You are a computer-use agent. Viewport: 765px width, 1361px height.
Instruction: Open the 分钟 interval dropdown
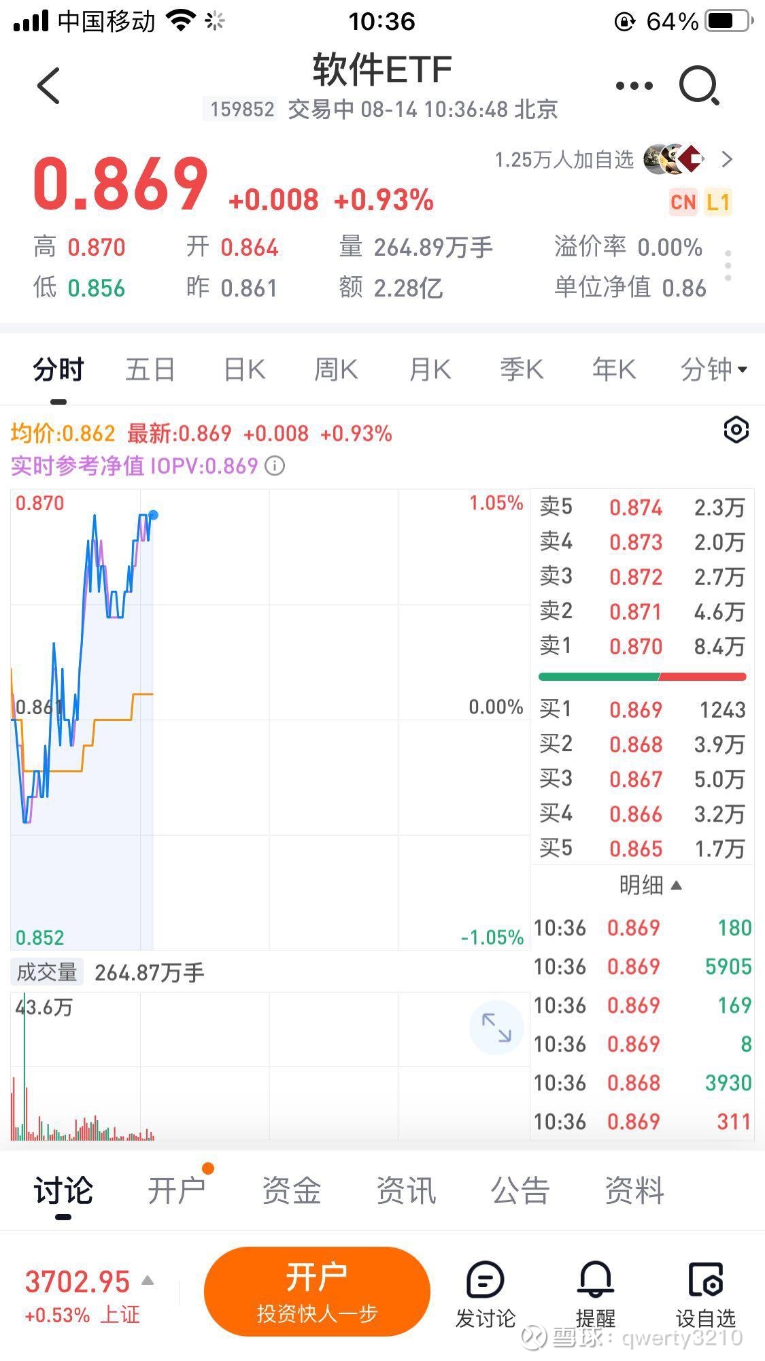coord(714,370)
